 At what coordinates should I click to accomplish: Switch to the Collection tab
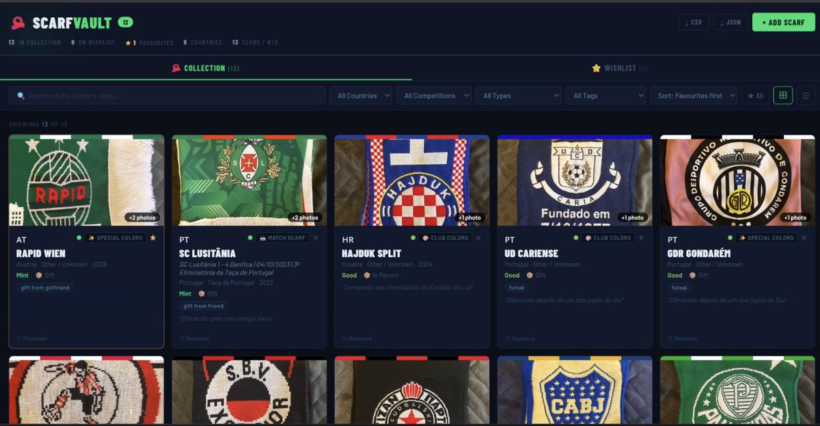point(206,68)
